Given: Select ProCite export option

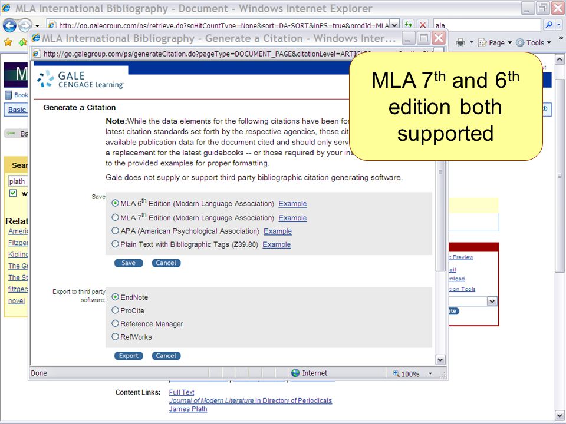Looking at the screenshot, I should (x=115, y=310).
